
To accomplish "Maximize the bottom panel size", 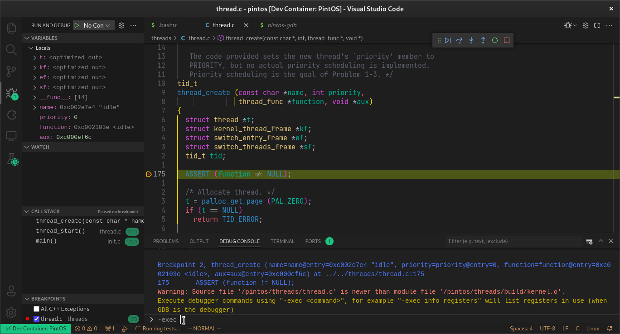I will point(601,241).
